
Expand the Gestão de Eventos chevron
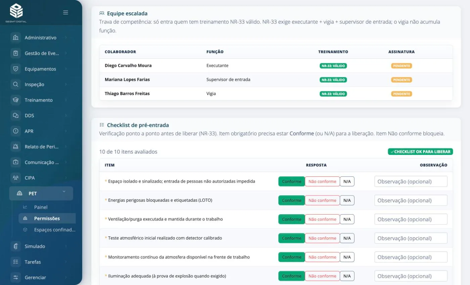coord(66,53)
